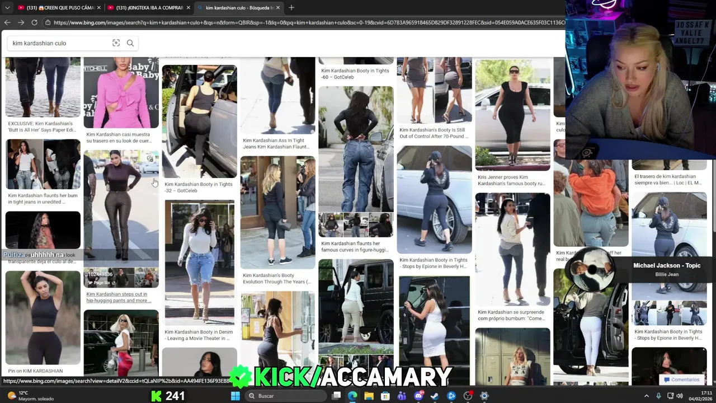Open 'Kim Kardashian Booty in Tights -60' caption
This screenshot has height=403, width=716.
[355, 74]
